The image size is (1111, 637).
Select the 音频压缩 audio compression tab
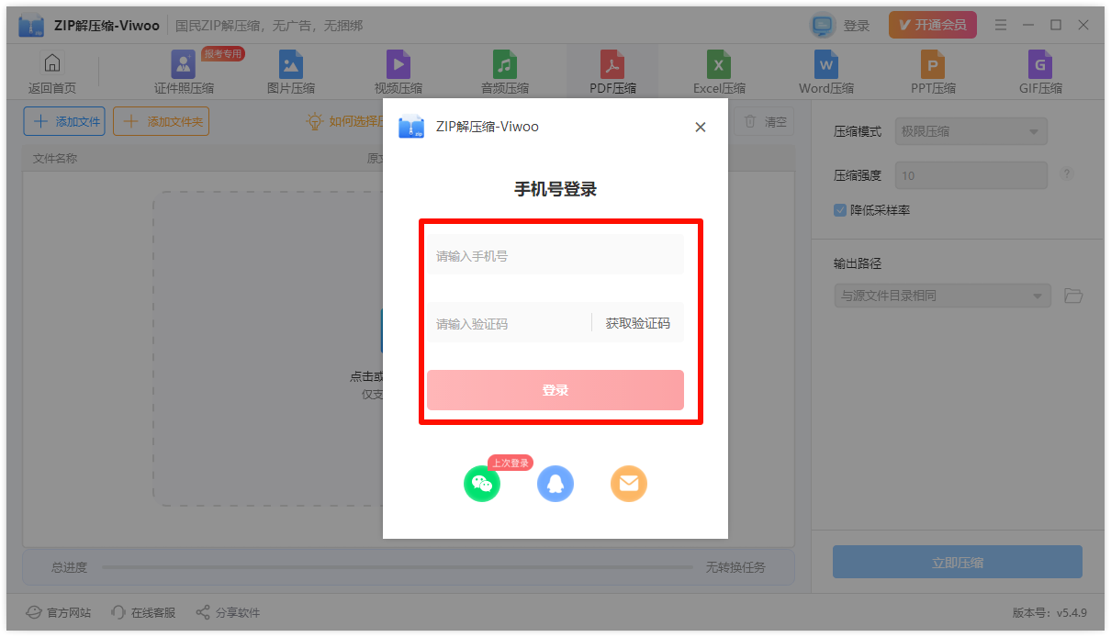coord(505,72)
